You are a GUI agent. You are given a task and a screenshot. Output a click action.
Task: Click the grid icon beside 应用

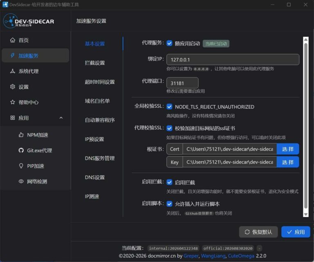click(x=13, y=118)
